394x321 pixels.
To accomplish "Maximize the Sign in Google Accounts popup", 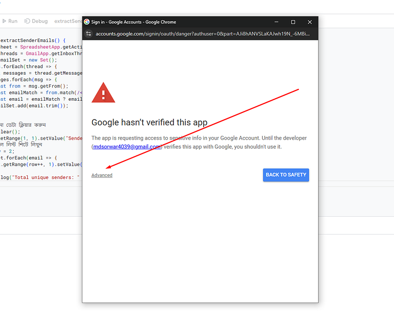I will point(293,22).
